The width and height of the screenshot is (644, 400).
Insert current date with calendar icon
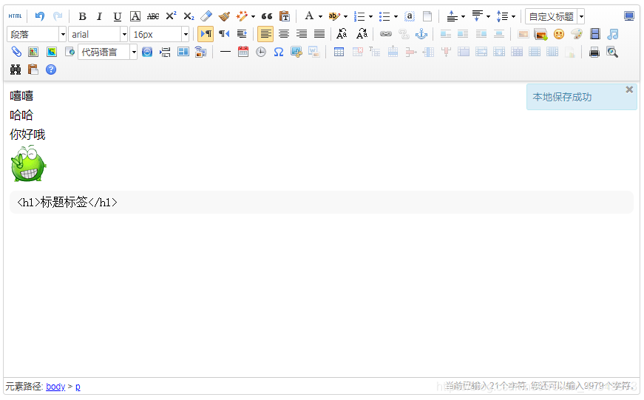click(243, 52)
